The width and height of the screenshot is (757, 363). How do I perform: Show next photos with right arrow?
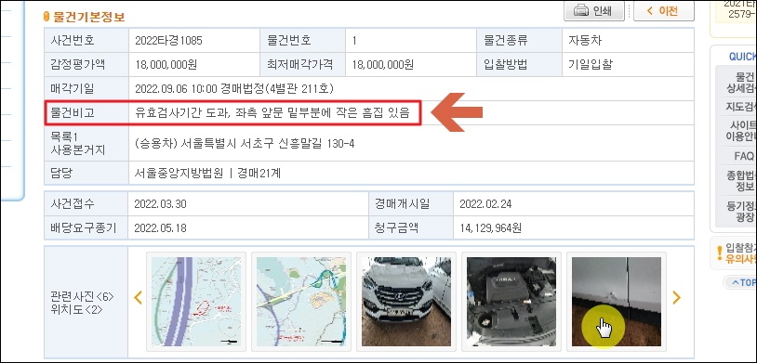point(676,298)
